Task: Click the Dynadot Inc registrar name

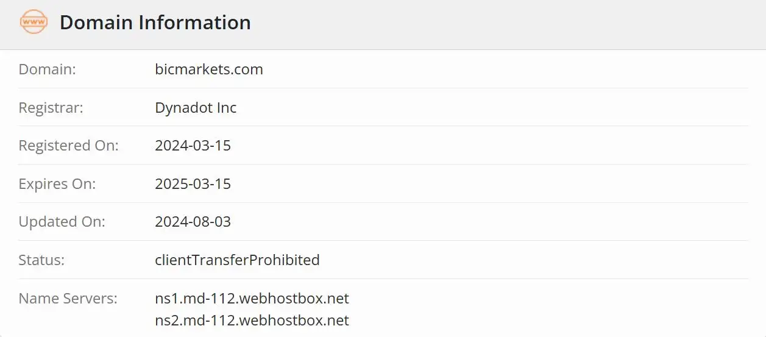Action: [x=196, y=108]
